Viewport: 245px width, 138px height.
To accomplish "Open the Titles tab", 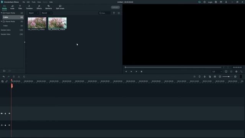I will pyautogui.click(x=20, y=7).
